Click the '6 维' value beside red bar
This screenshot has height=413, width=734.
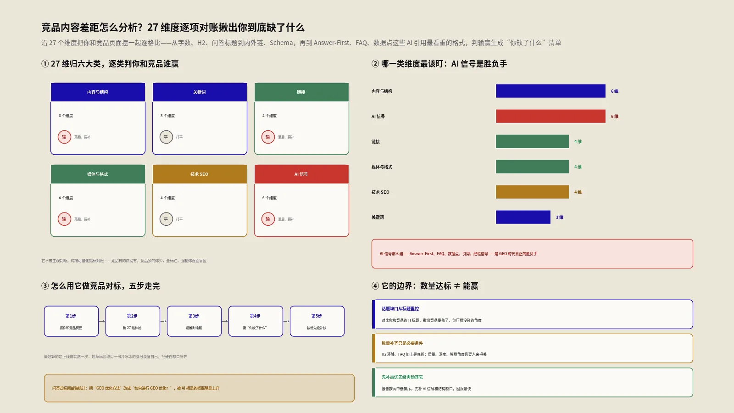(615, 116)
